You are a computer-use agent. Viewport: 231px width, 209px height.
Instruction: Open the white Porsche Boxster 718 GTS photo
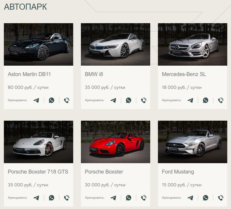[38, 142]
